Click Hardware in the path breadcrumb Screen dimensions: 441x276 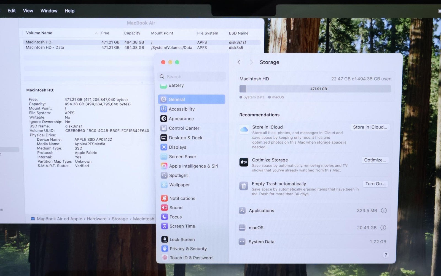(96, 219)
